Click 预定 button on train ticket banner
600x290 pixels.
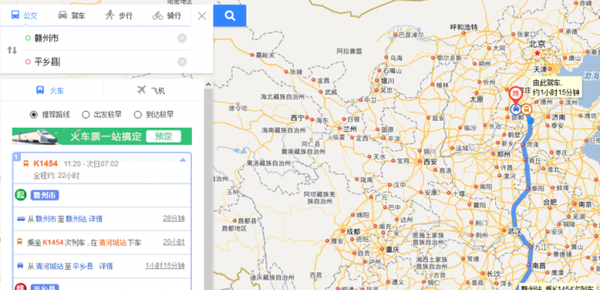pos(163,137)
